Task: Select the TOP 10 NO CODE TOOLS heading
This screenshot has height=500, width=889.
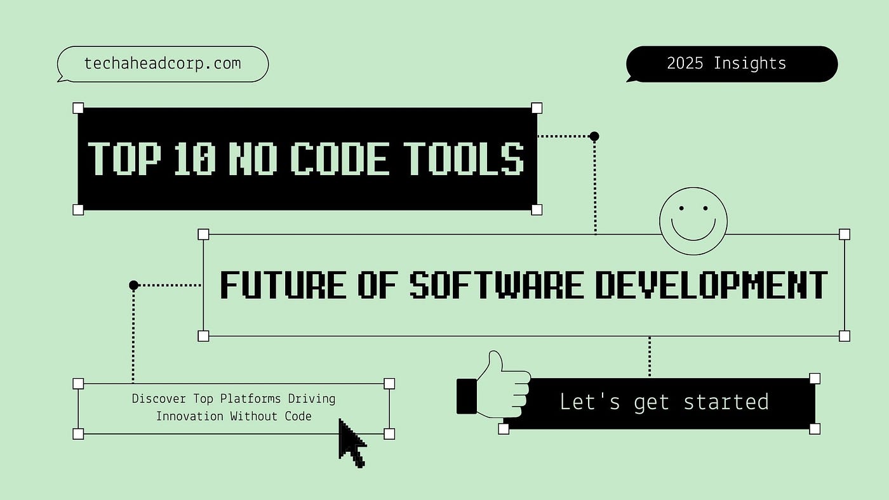Action: pyautogui.click(x=307, y=159)
